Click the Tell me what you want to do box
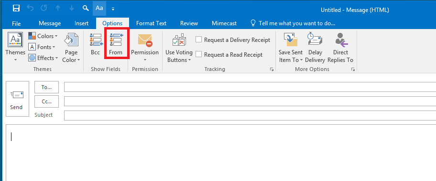 point(293,23)
